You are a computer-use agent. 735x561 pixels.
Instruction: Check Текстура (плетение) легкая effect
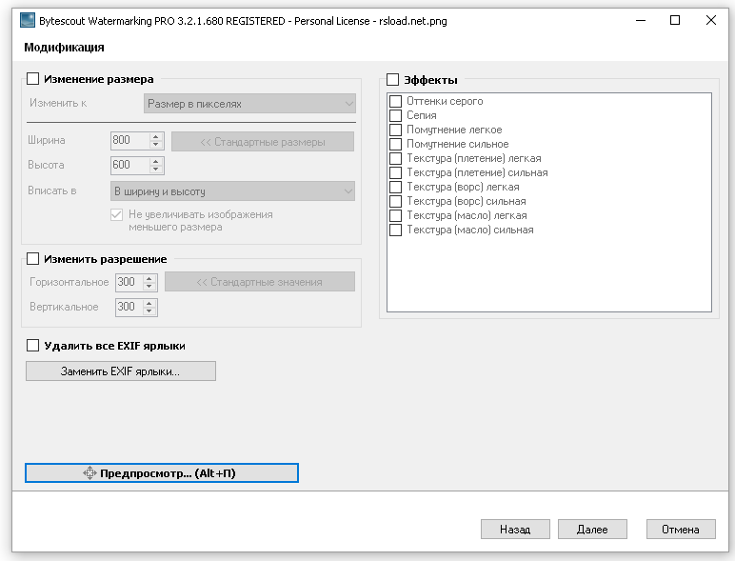pos(396,158)
